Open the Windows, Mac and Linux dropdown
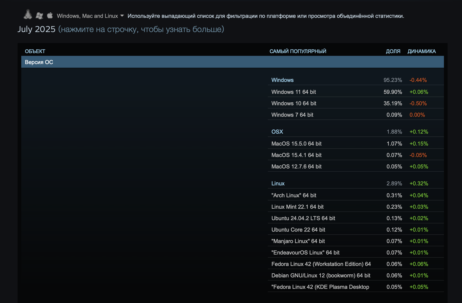 (90, 16)
